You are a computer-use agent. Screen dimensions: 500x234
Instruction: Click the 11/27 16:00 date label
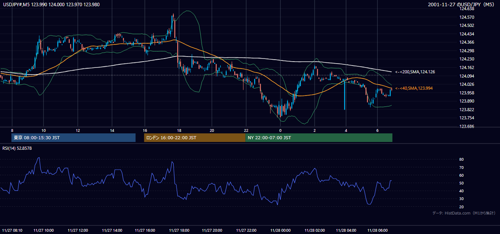(145, 230)
